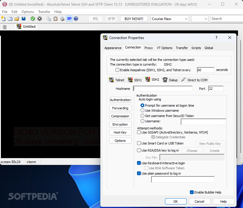Click the tab grid overview icon
The height and width of the screenshot is (208, 243).
[x=5, y=27]
